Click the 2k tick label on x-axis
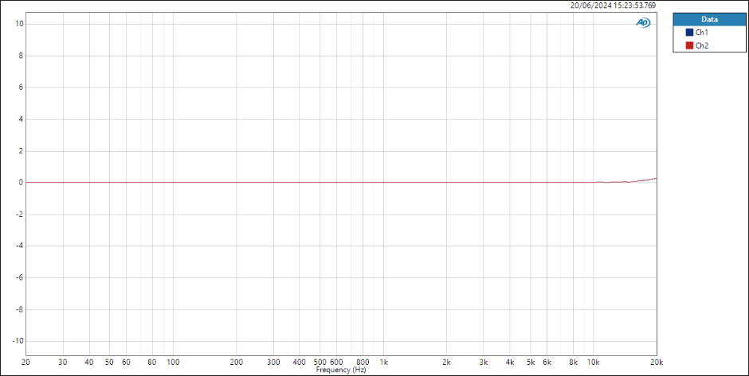The width and height of the screenshot is (749, 376). (446, 362)
